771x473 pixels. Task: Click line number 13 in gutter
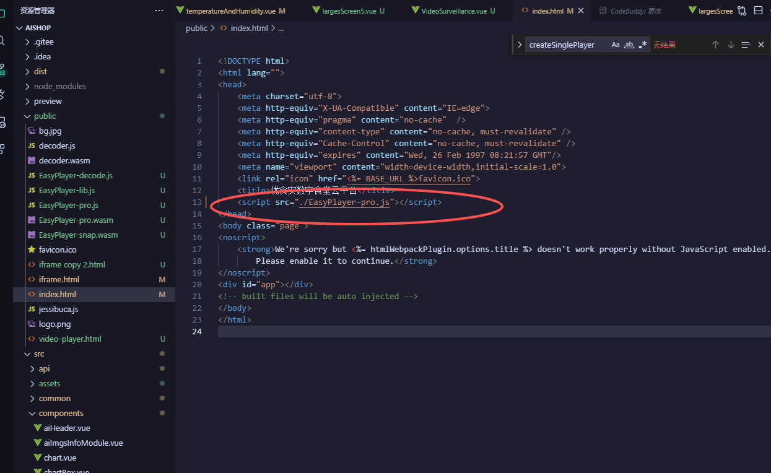pyautogui.click(x=198, y=202)
